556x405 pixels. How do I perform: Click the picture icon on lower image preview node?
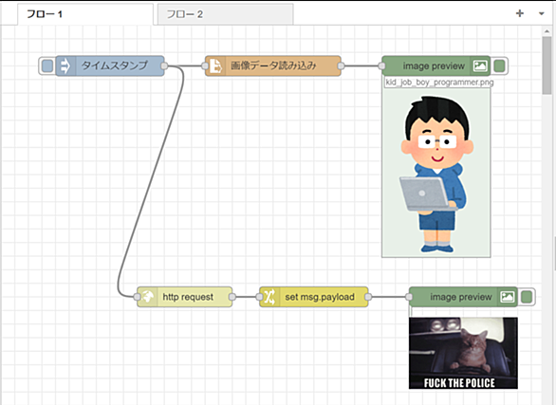pyautogui.click(x=508, y=297)
